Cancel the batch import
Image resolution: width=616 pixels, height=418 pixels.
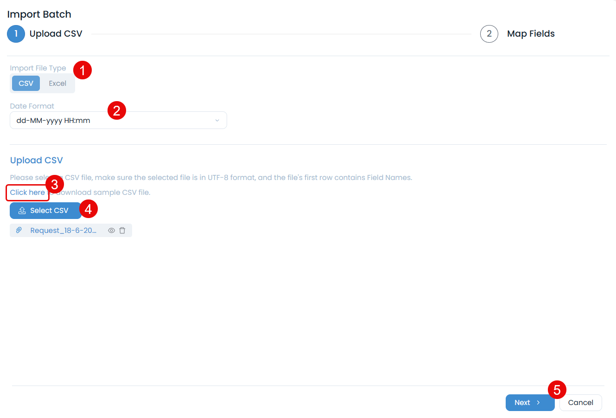point(580,402)
